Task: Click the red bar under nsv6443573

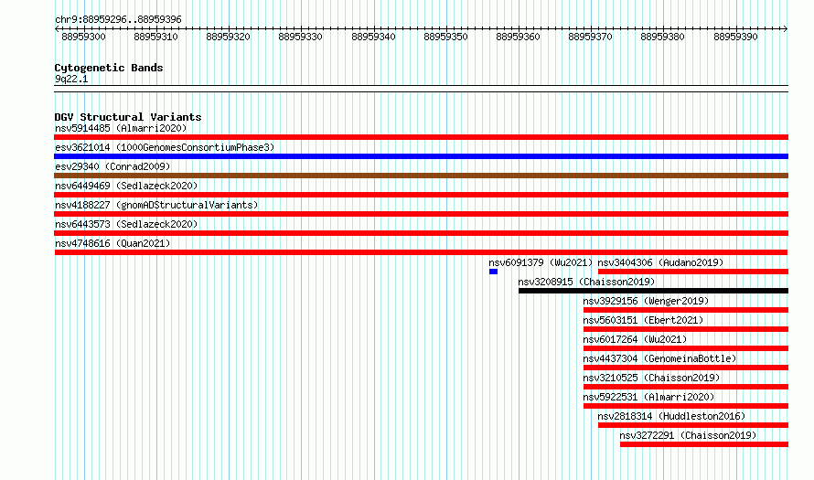Action: (x=421, y=233)
